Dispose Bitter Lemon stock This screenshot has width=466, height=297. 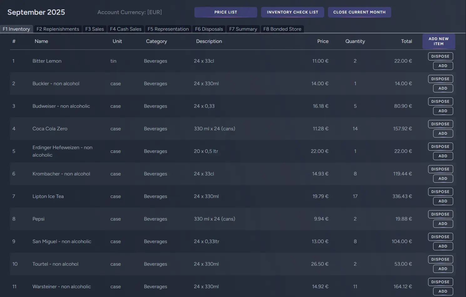click(x=440, y=56)
